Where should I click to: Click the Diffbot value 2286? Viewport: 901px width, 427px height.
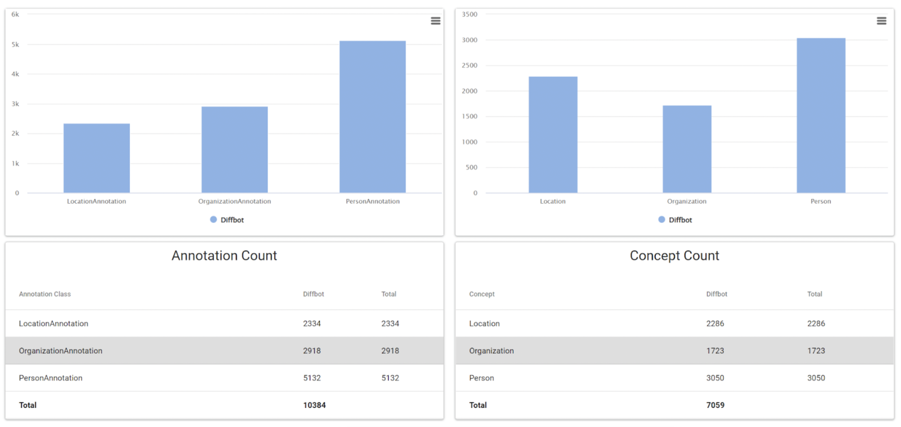[x=715, y=324]
